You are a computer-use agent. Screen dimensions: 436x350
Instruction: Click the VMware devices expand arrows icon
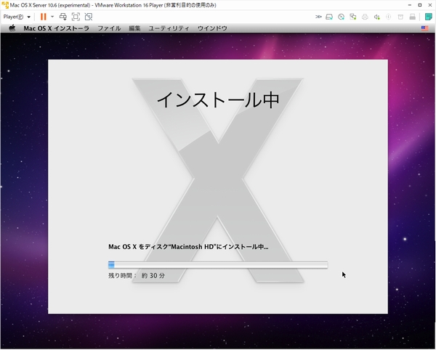click(318, 17)
